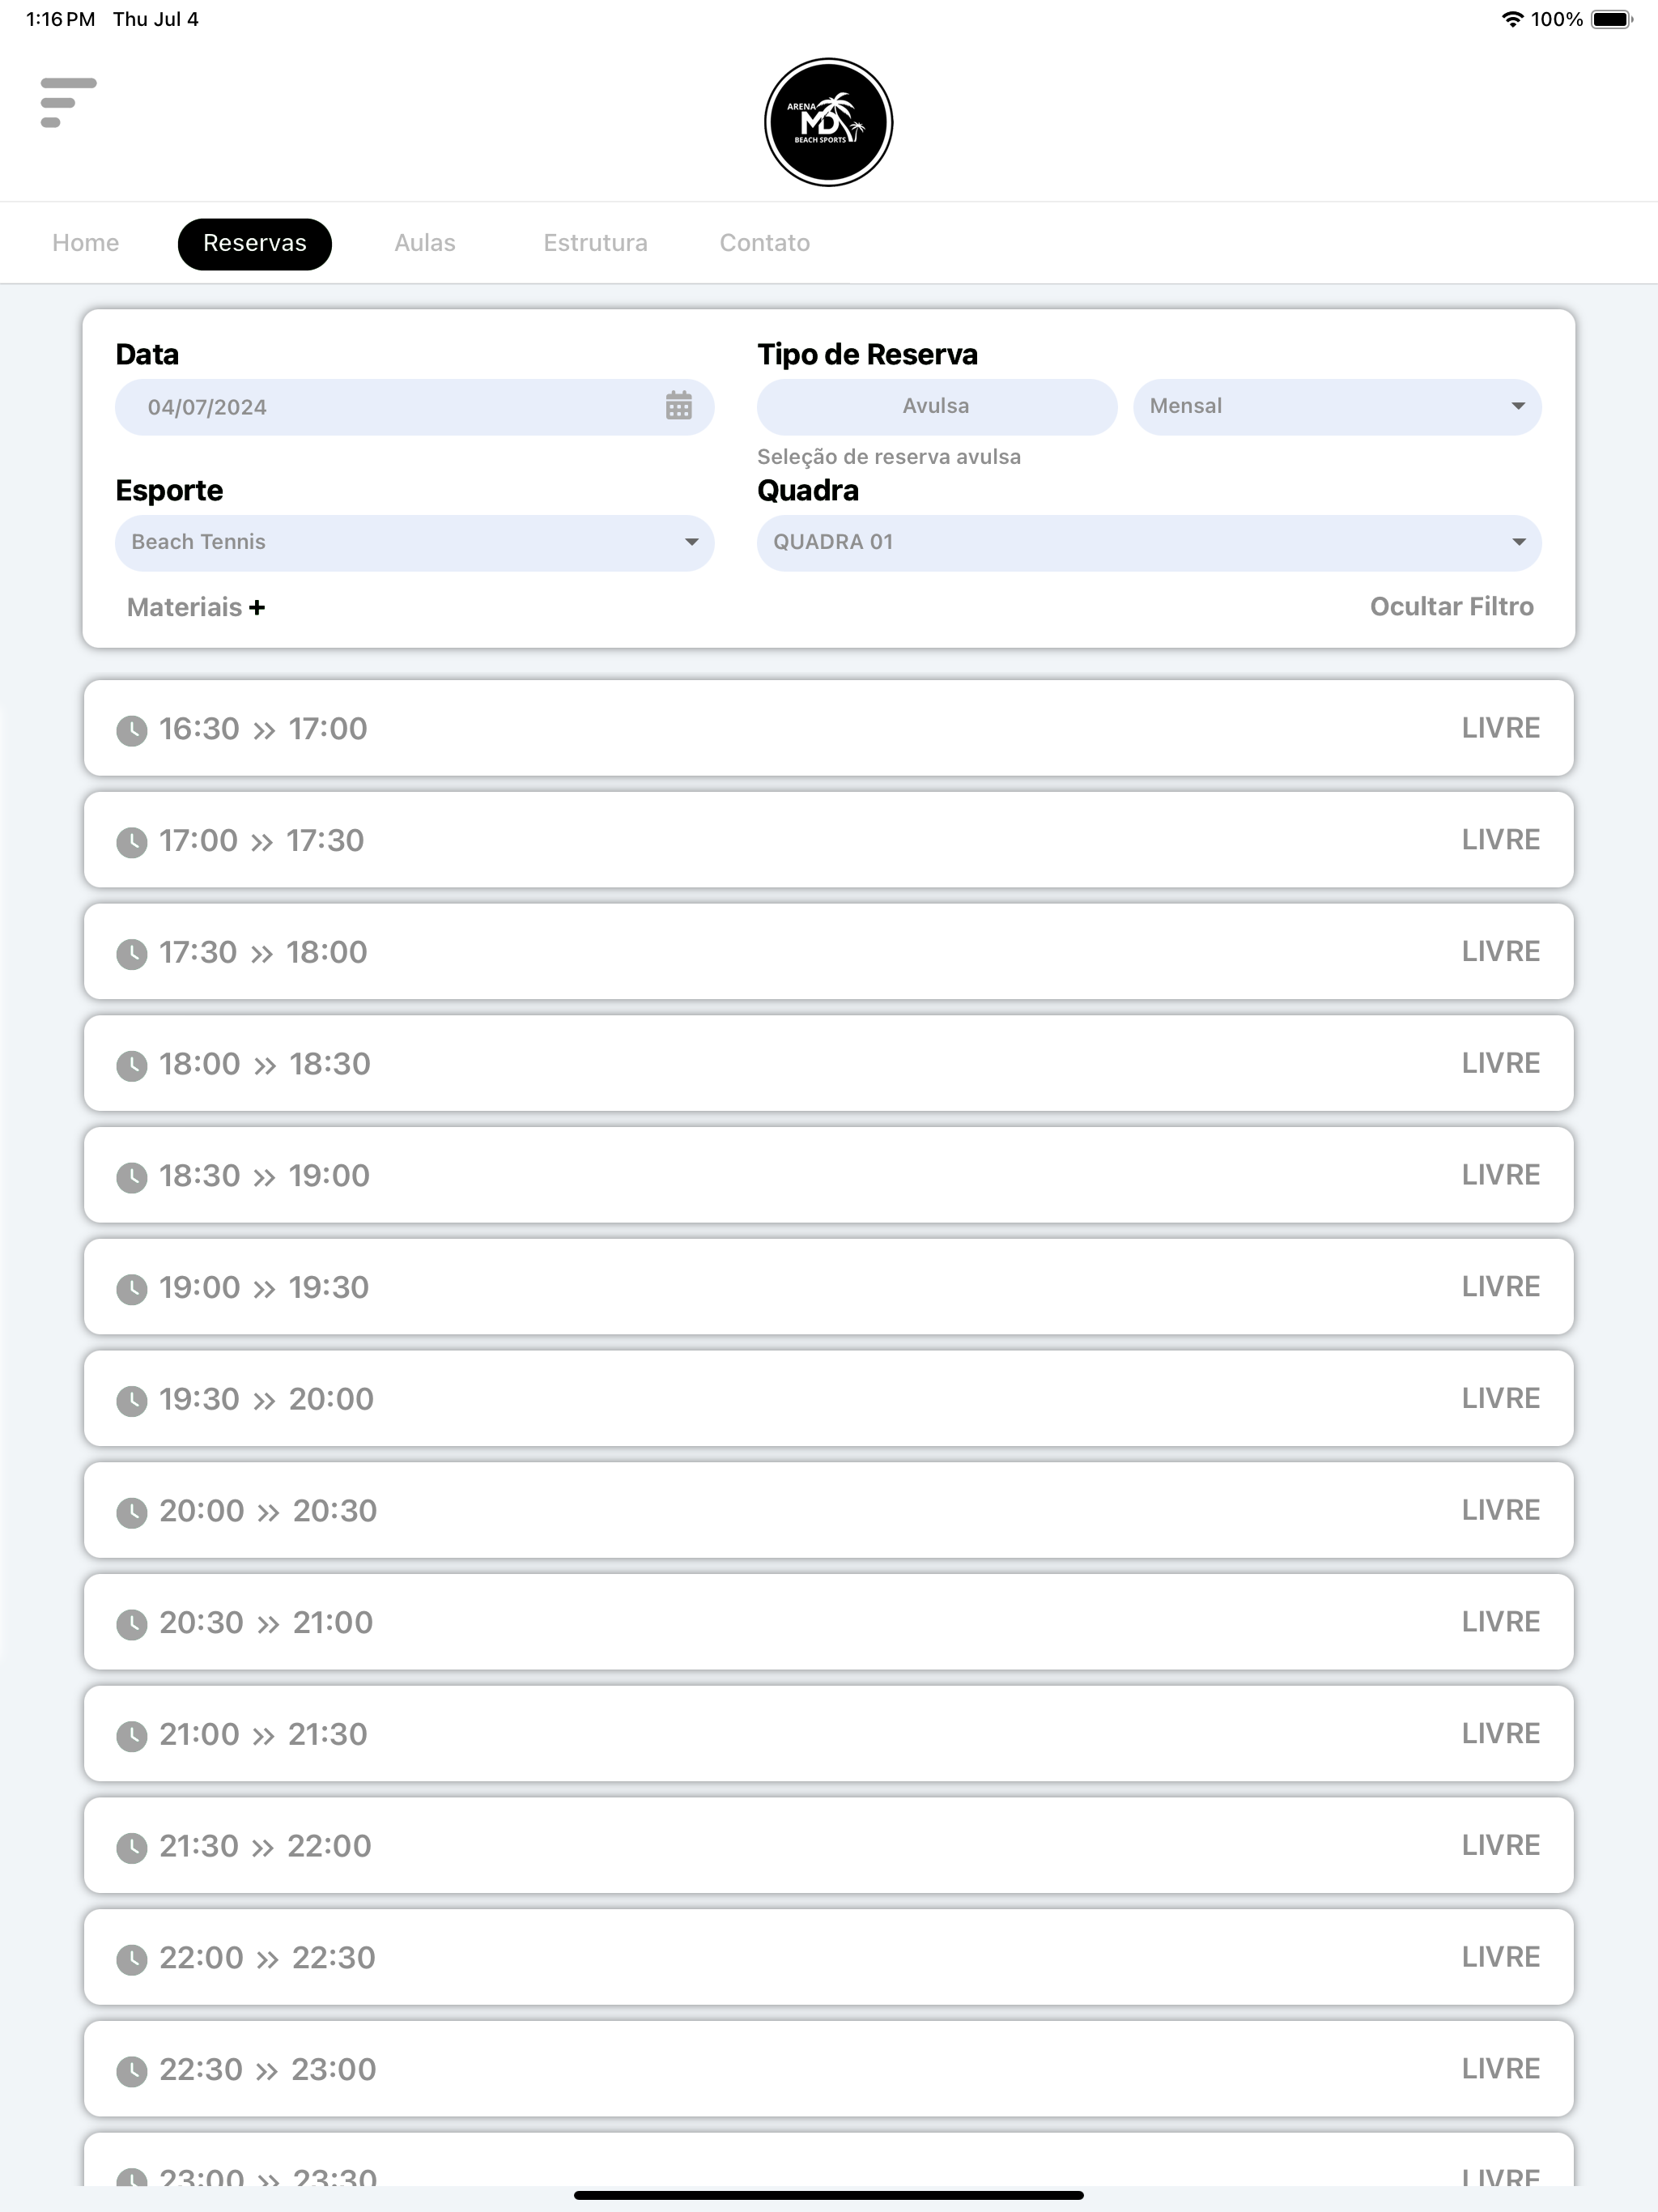The height and width of the screenshot is (2212, 1658).
Task: Click the 04/07/2024 date field
Action: click(414, 406)
